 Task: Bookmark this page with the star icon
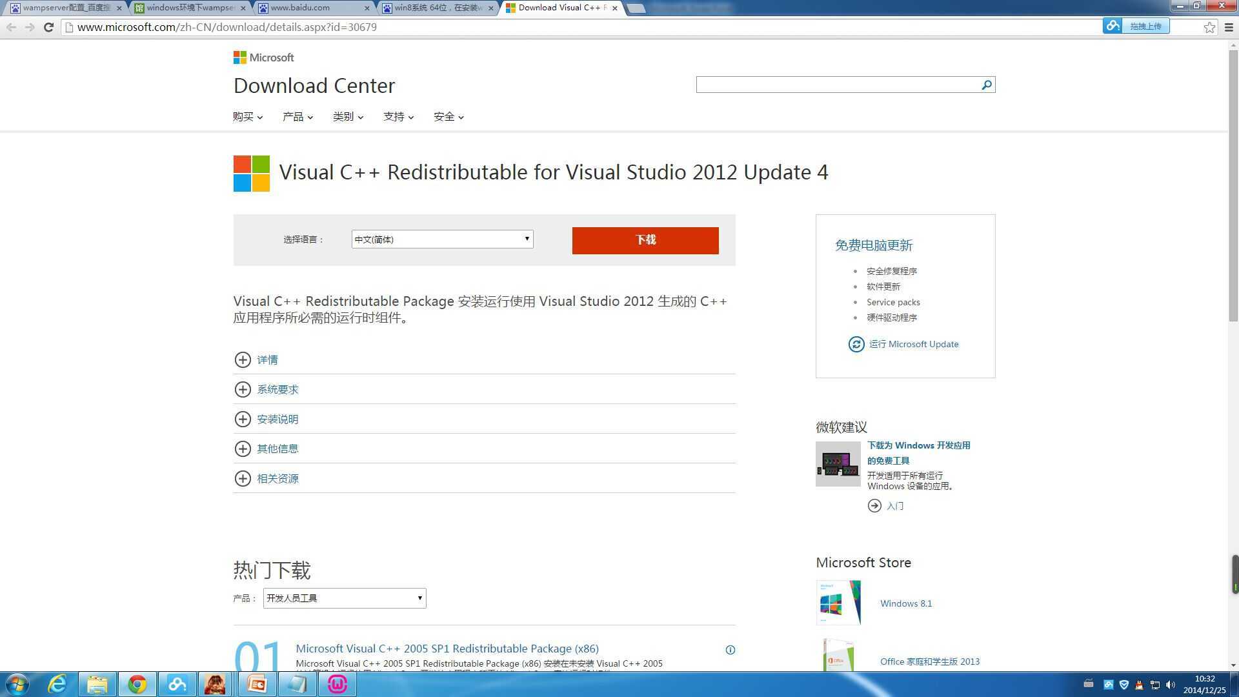pyautogui.click(x=1209, y=27)
